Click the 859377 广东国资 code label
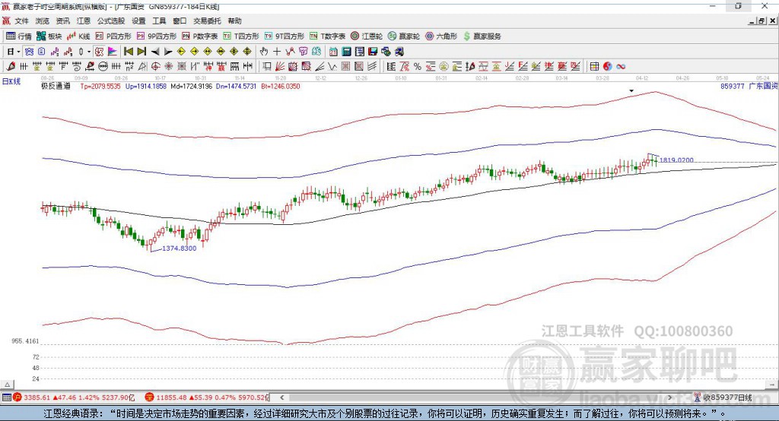The height and width of the screenshot is (421, 779). pos(749,86)
